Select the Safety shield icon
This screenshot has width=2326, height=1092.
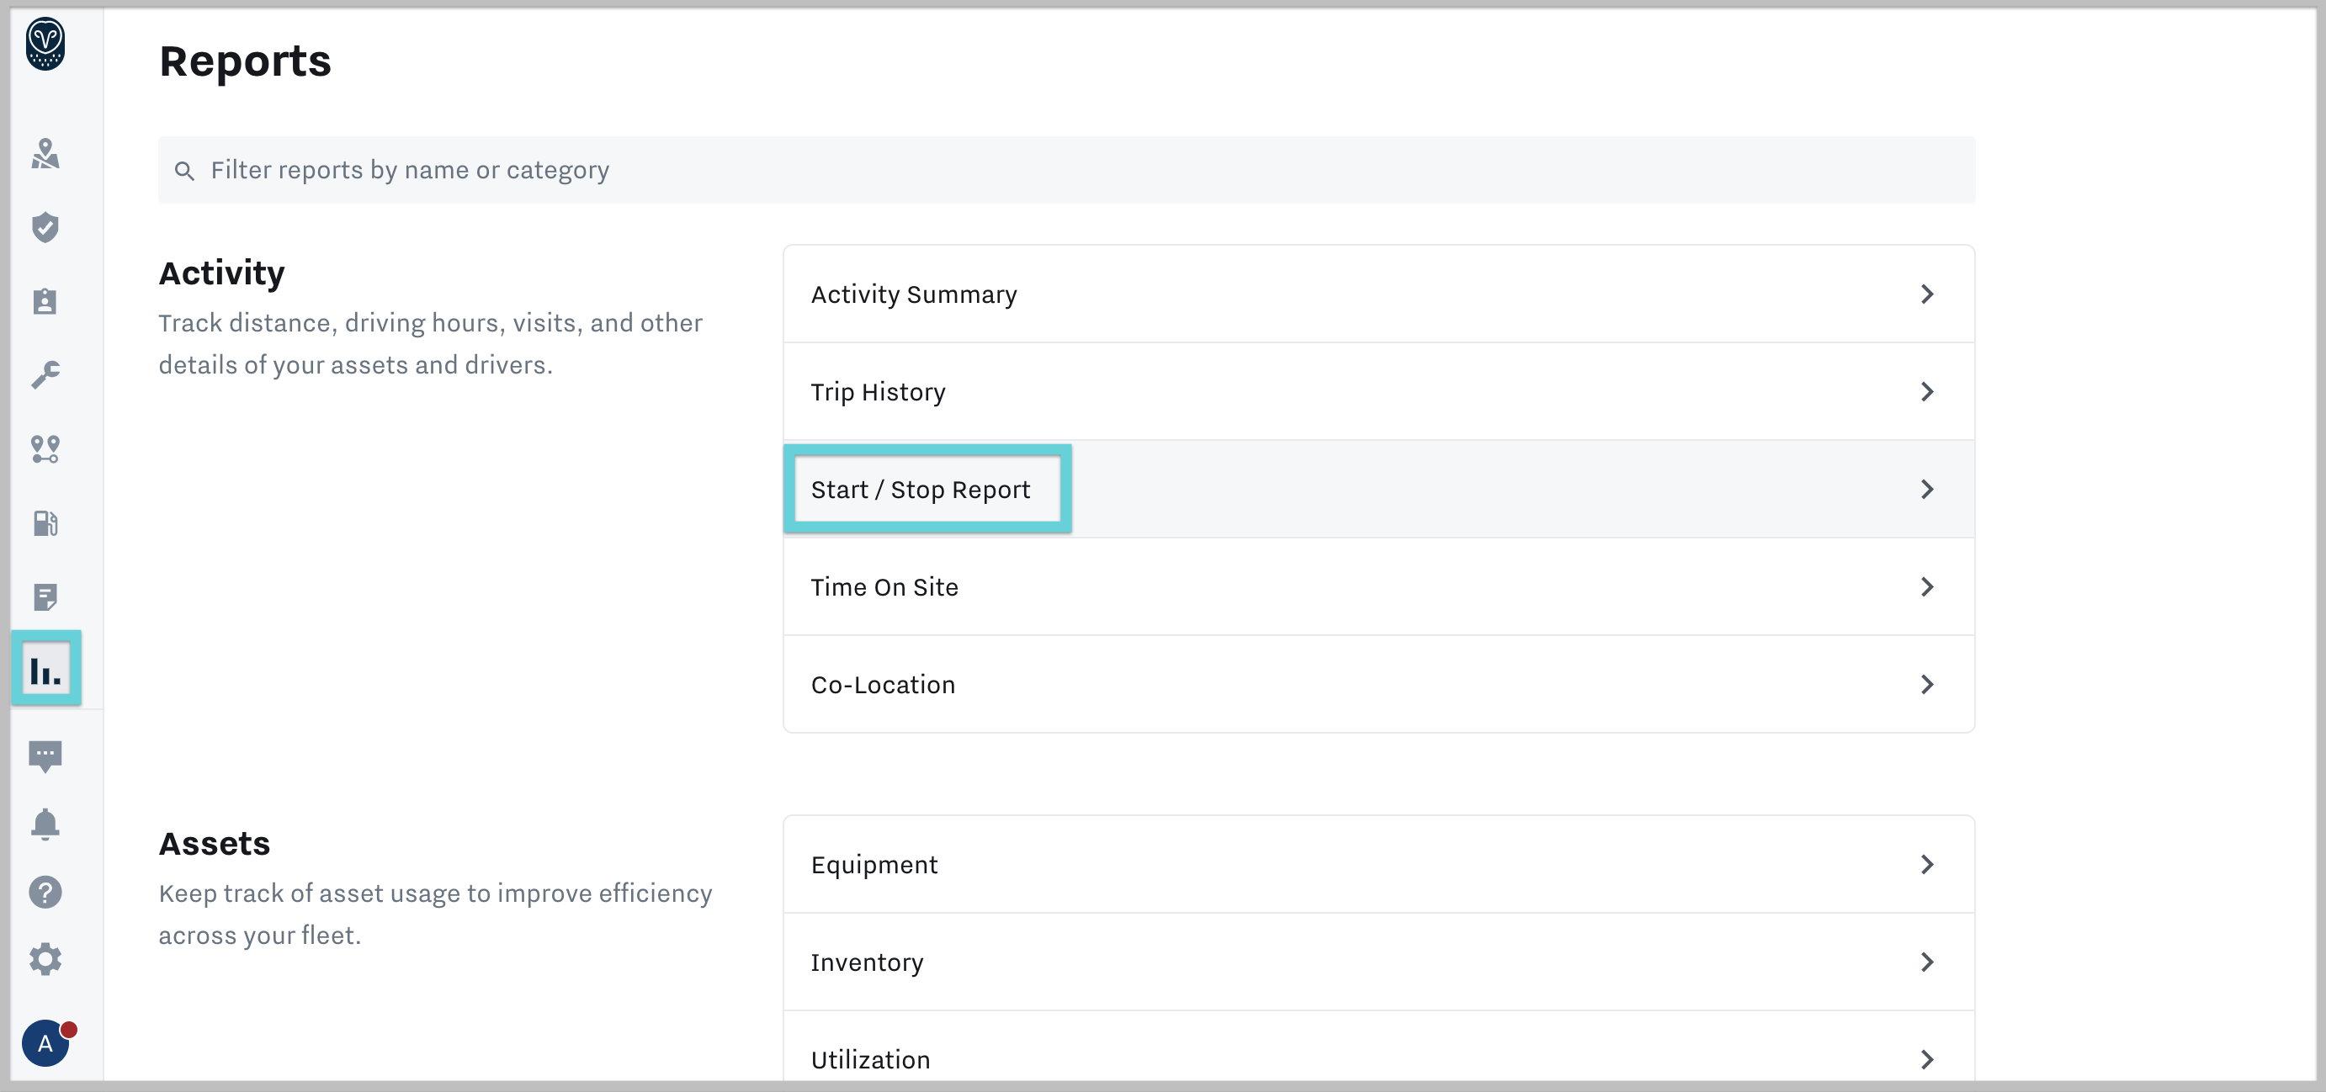(46, 227)
